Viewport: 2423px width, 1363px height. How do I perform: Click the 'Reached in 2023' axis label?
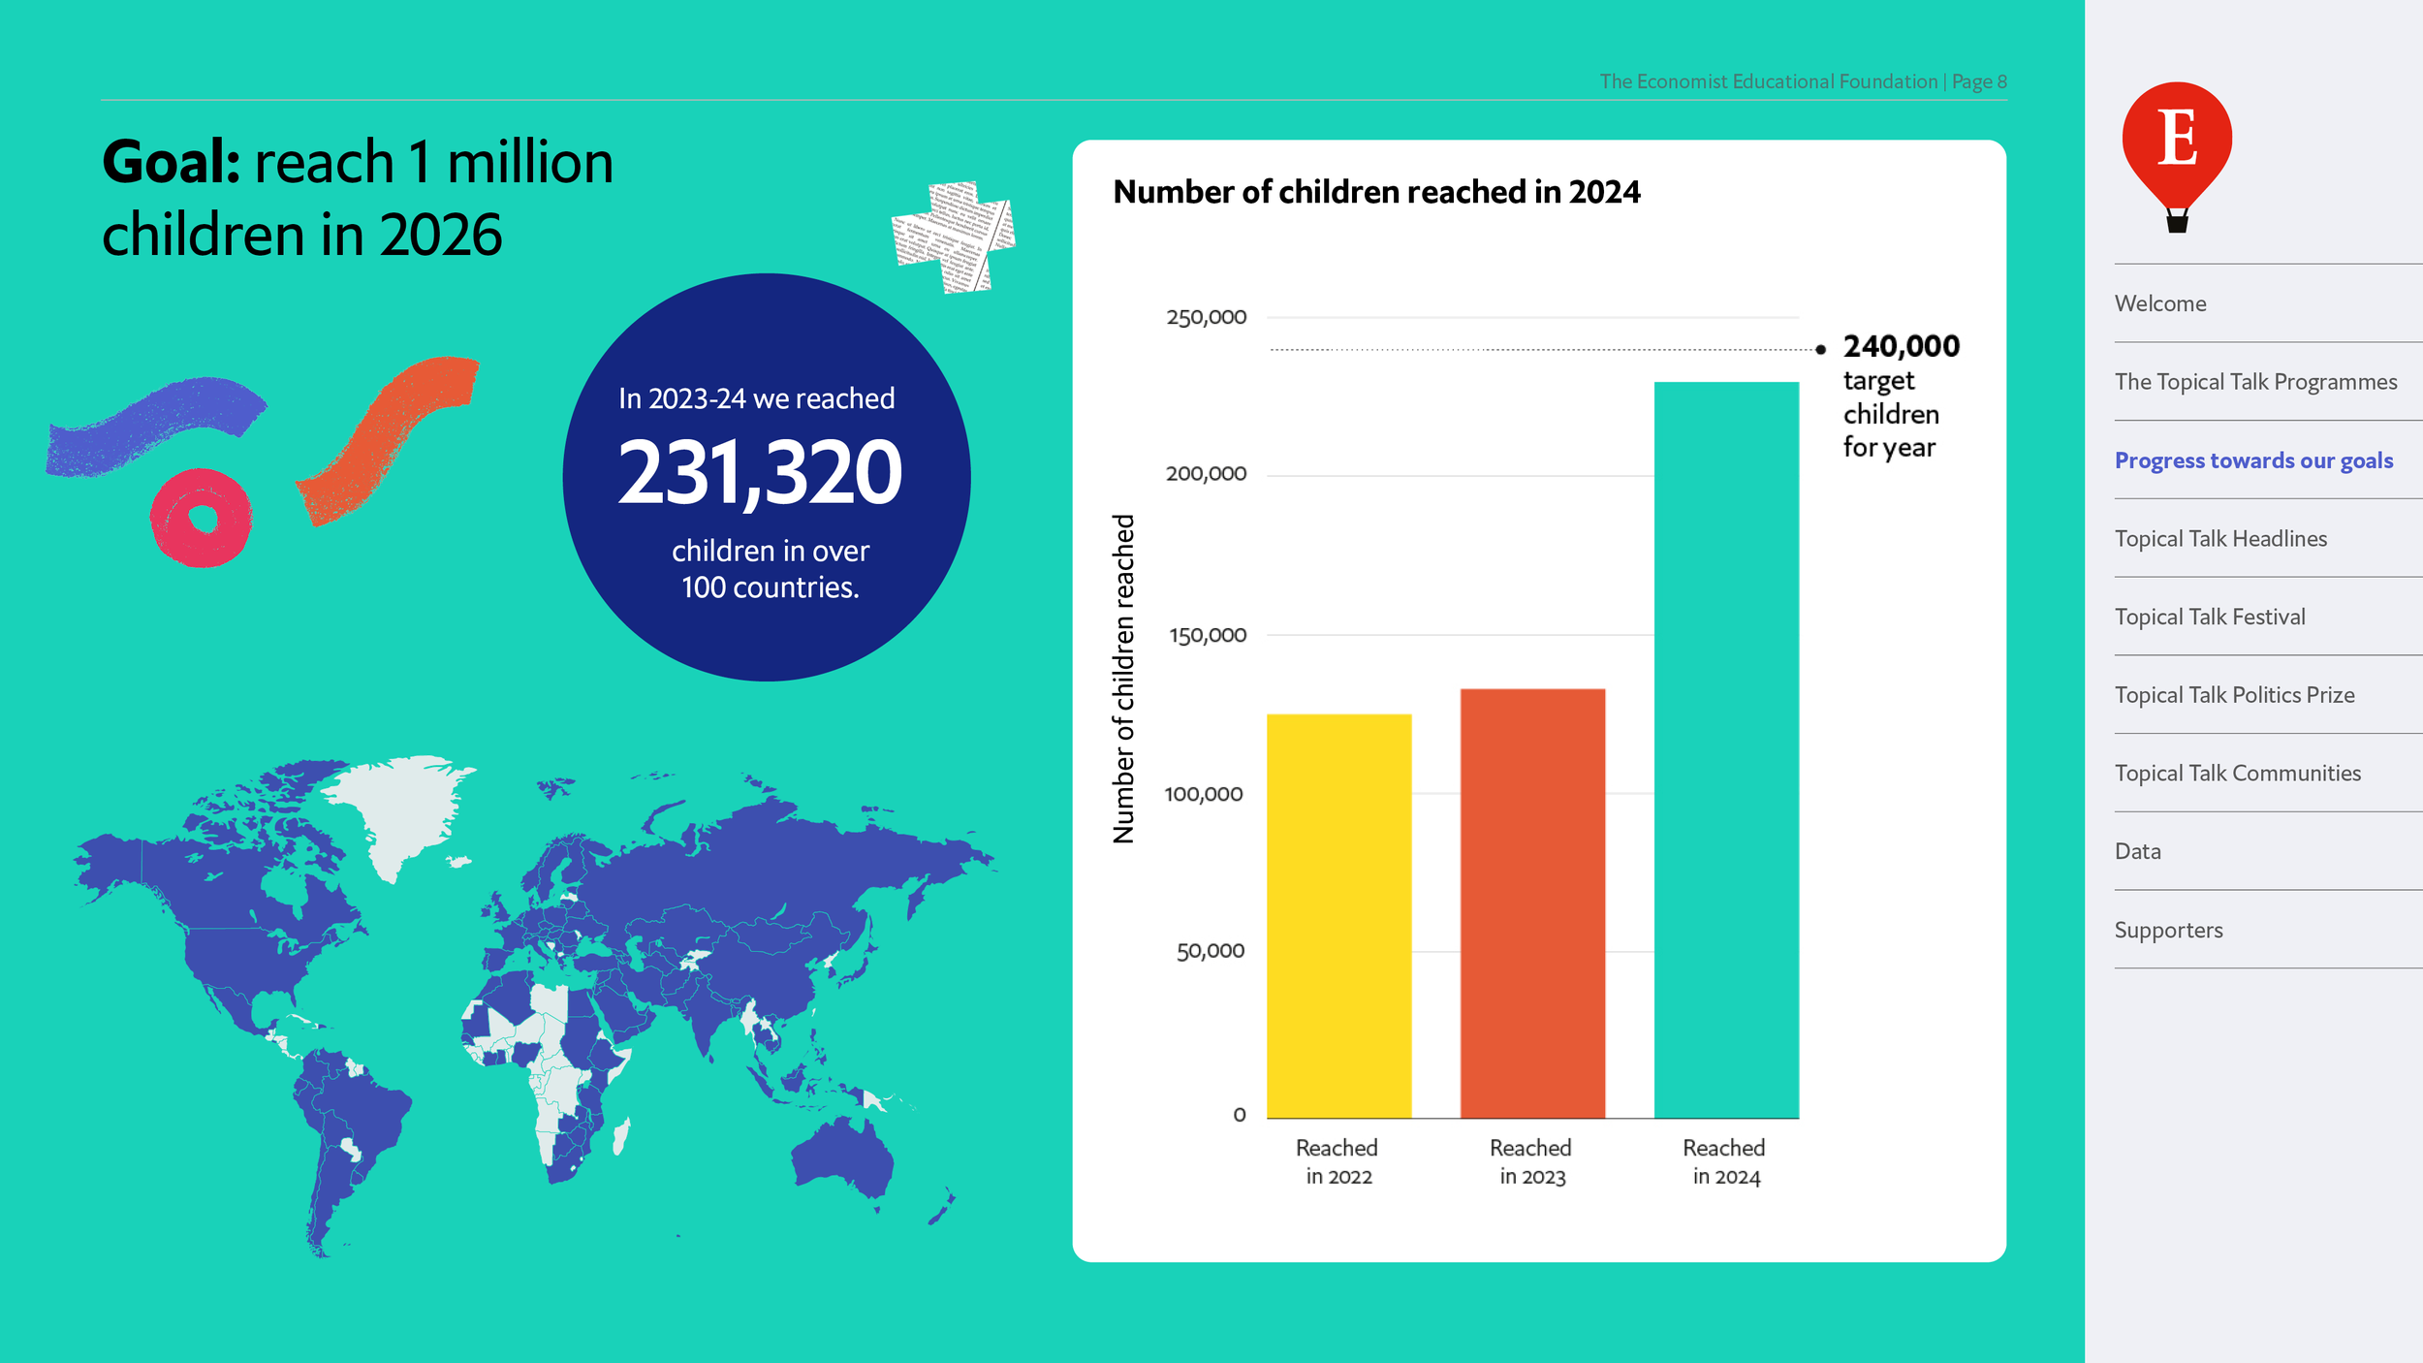pos(1531,1161)
